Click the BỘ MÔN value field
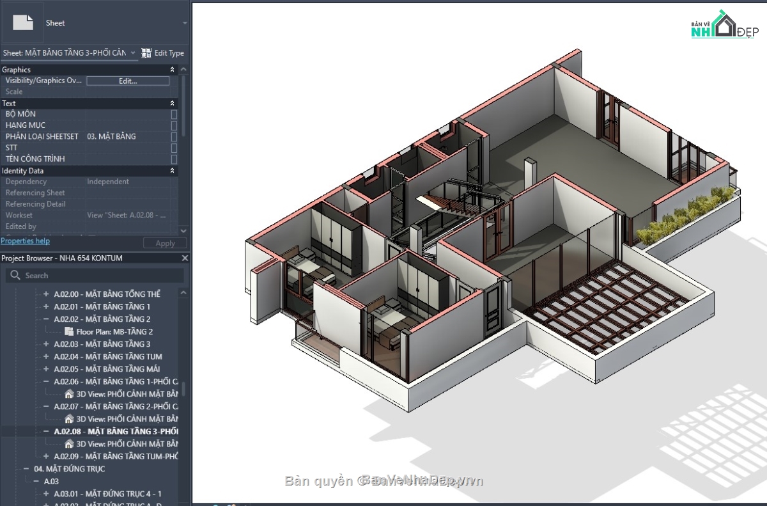Viewport: 767px width, 506px height. point(128,114)
